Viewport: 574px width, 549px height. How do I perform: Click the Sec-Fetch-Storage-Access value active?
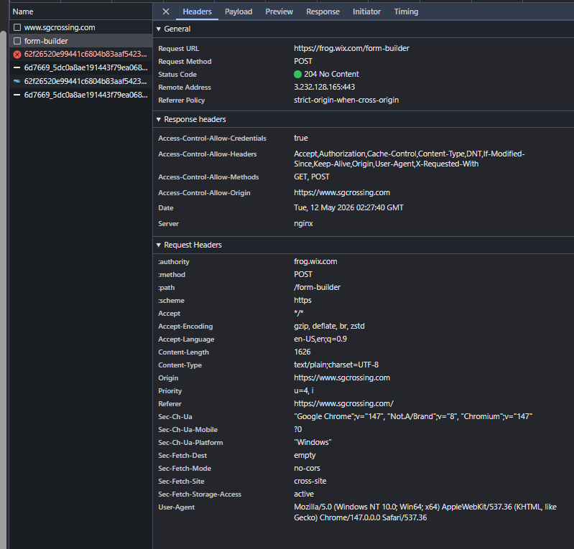(304, 494)
